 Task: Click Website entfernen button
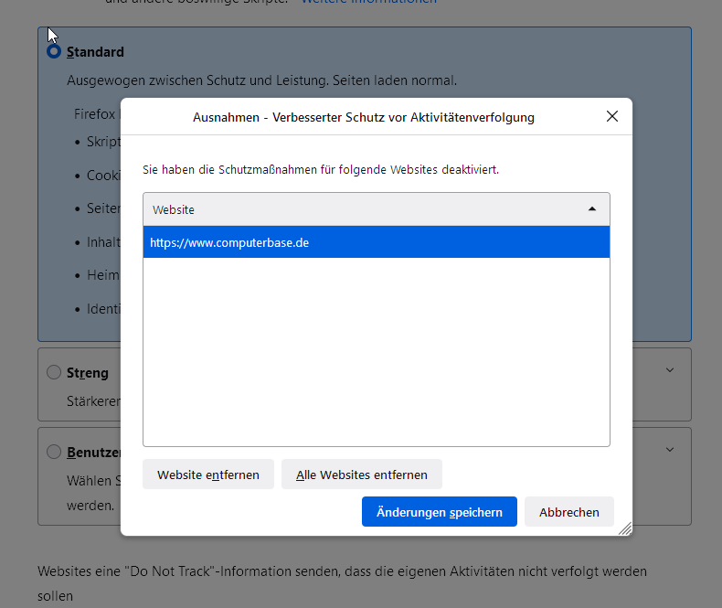tap(208, 475)
